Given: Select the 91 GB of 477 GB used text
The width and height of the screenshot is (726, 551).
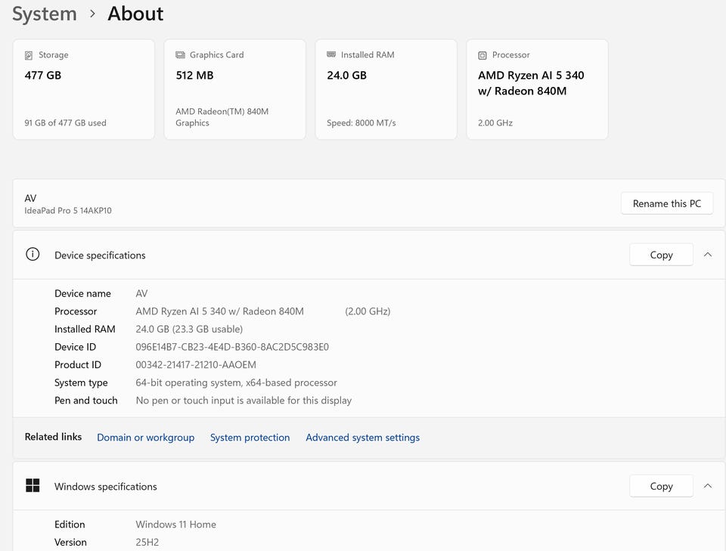Looking at the screenshot, I should pos(65,122).
